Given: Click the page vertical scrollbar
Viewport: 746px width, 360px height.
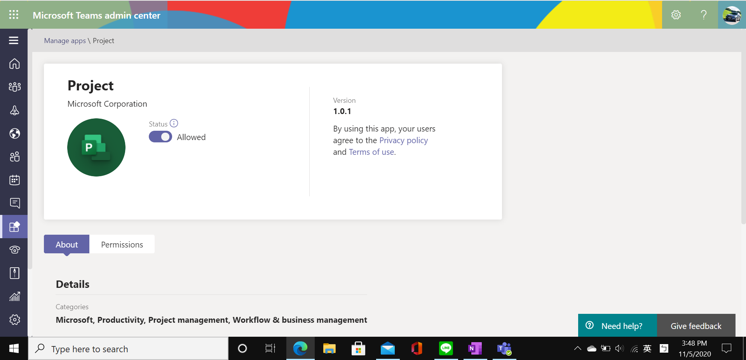Looking at the screenshot, I should (x=743, y=126).
